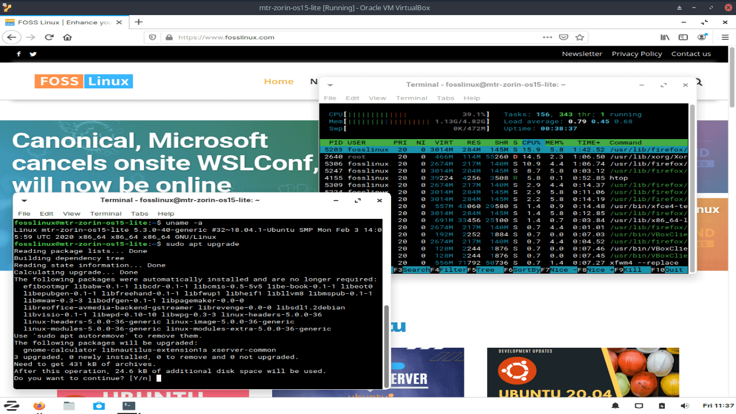Image resolution: width=736 pixels, height=414 pixels.
Task: Open page actions three-dot menu
Action: click(x=547, y=37)
